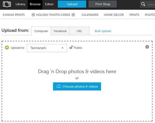Open Canvas Prints category
Image resolution: width=155 pixels, height=123 pixels.
tap(14, 15)
